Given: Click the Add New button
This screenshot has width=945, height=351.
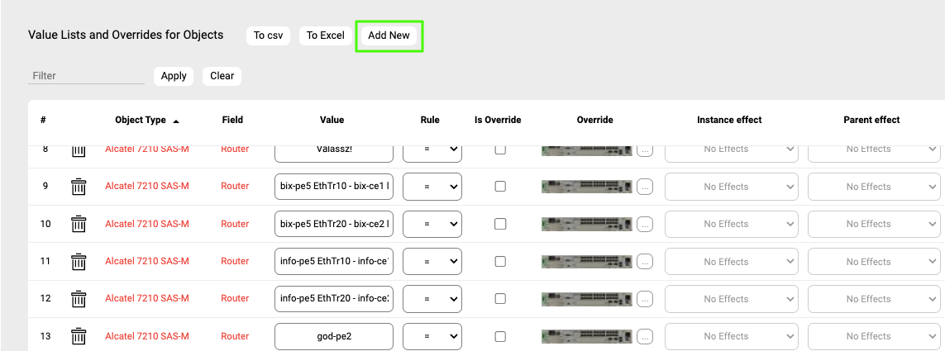Looking at the screenshot, I should pyautogui.click(x=389, y=36).
